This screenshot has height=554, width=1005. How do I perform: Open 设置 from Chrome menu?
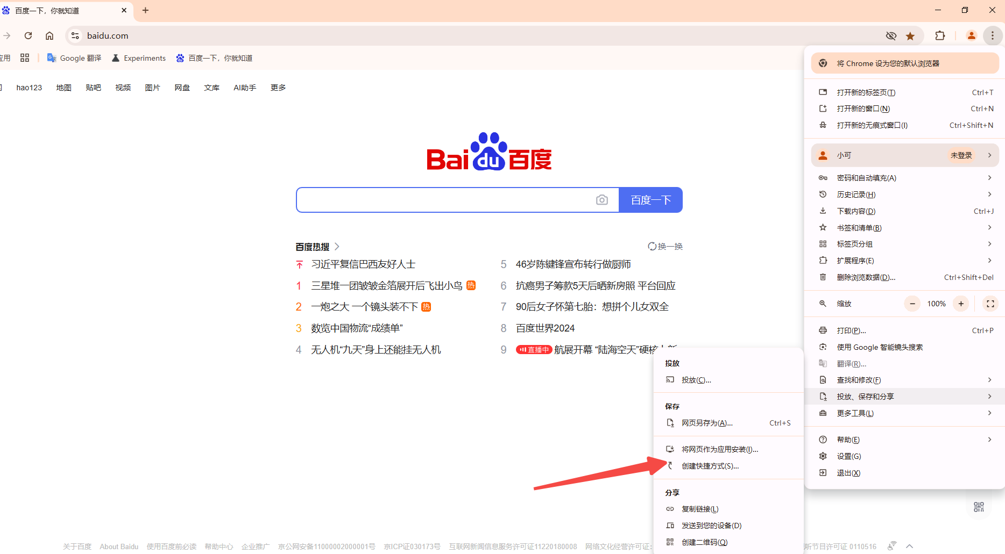click(x=905, y=456)
